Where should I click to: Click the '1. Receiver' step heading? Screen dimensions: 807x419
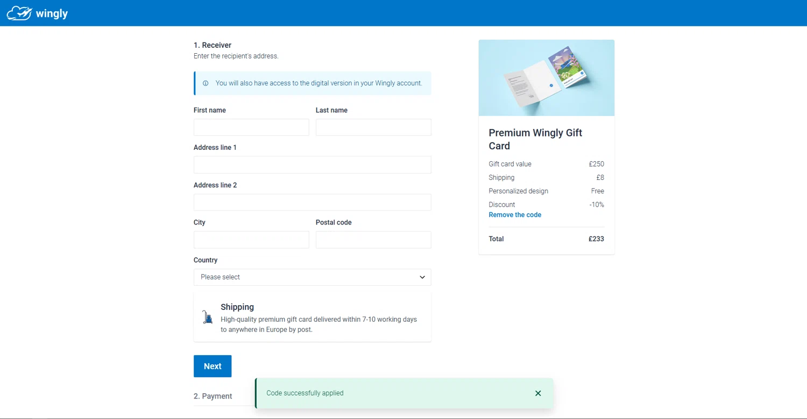(213, 45)
